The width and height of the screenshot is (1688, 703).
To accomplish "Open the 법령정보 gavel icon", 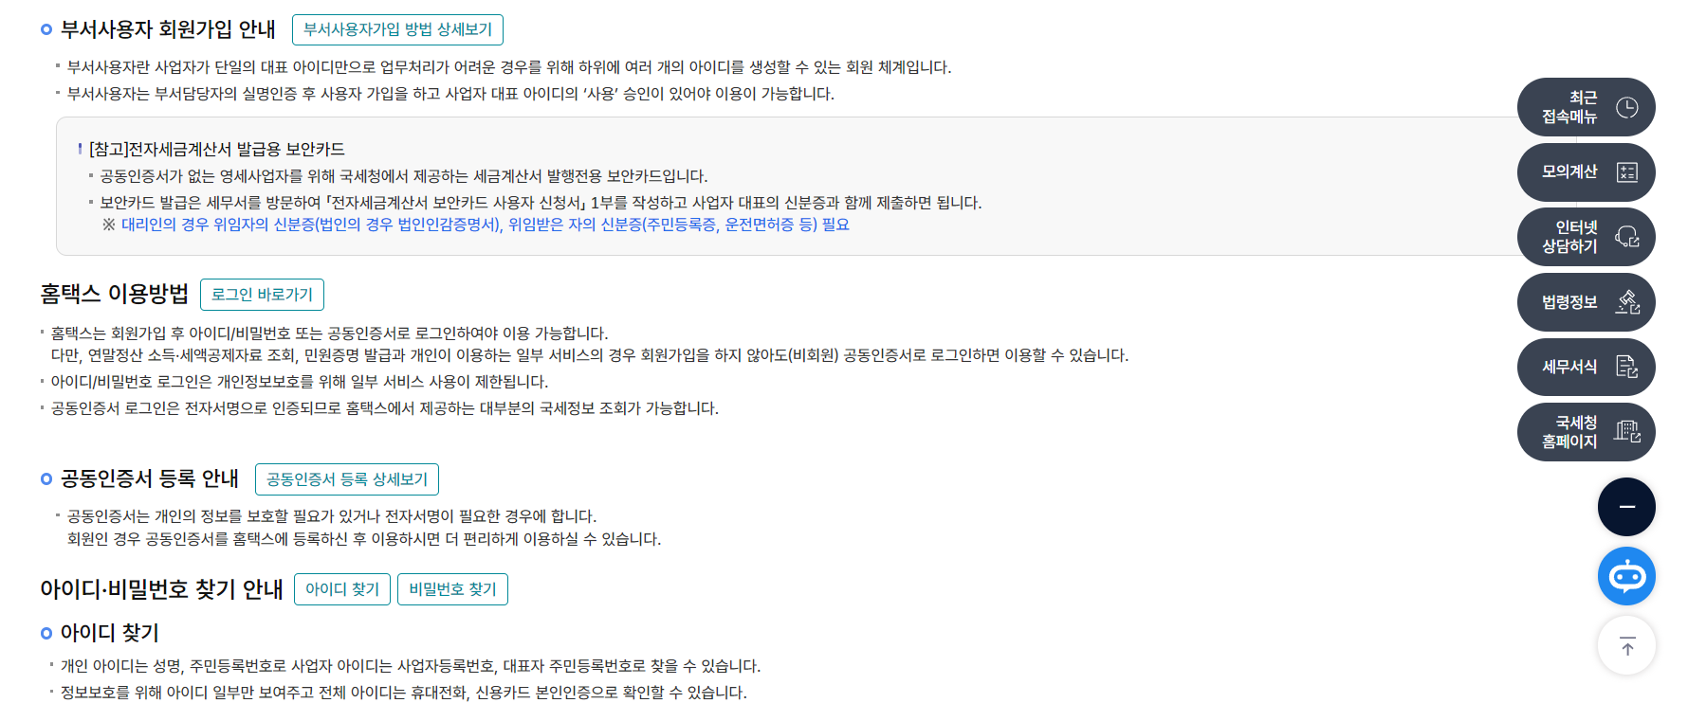I will point(1627,302).
